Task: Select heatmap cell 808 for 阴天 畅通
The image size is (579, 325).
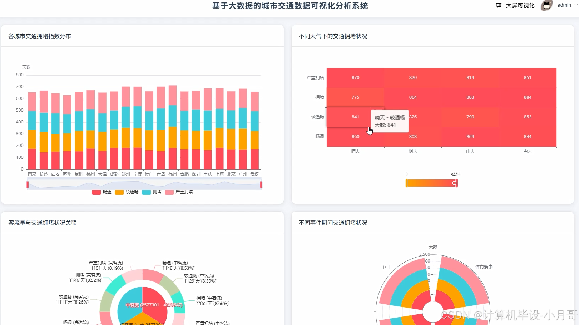Action: click(413, 137)
